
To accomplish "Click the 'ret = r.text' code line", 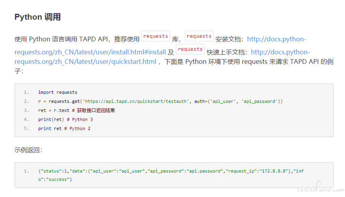I will (76, 110).
